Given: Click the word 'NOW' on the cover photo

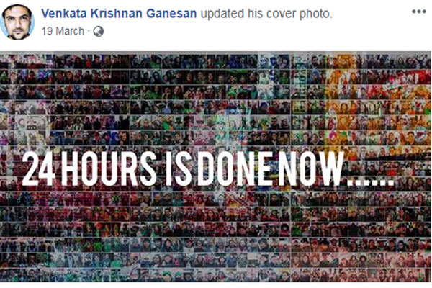Looking at the screenshot, I should tap(312, 168).
